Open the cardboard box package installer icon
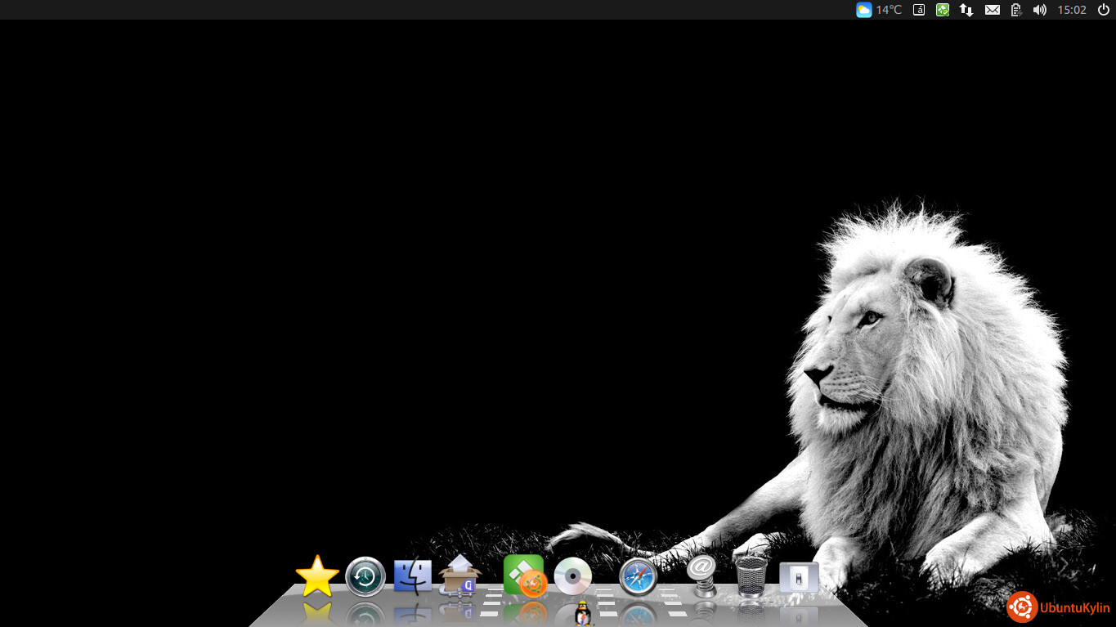Screen dimensions: 1116x627 point(460,575)
